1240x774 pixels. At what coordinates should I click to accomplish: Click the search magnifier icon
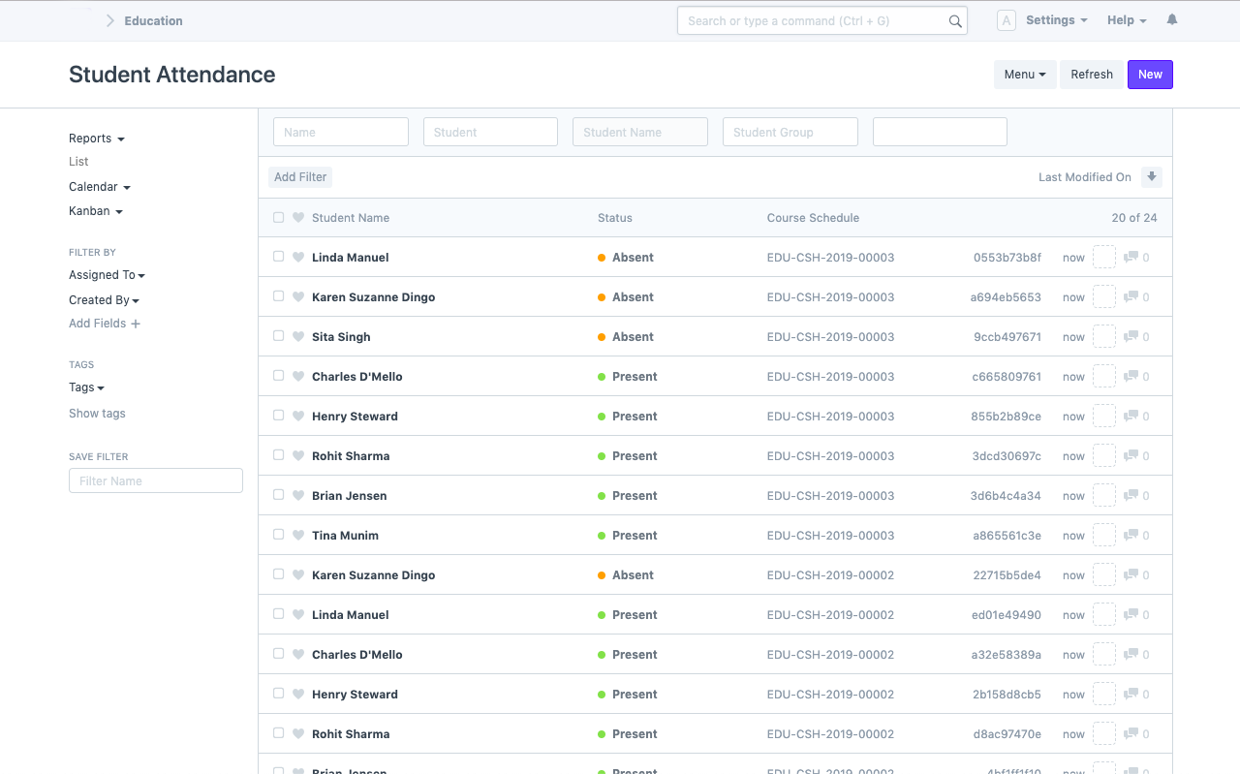(955, 21)
